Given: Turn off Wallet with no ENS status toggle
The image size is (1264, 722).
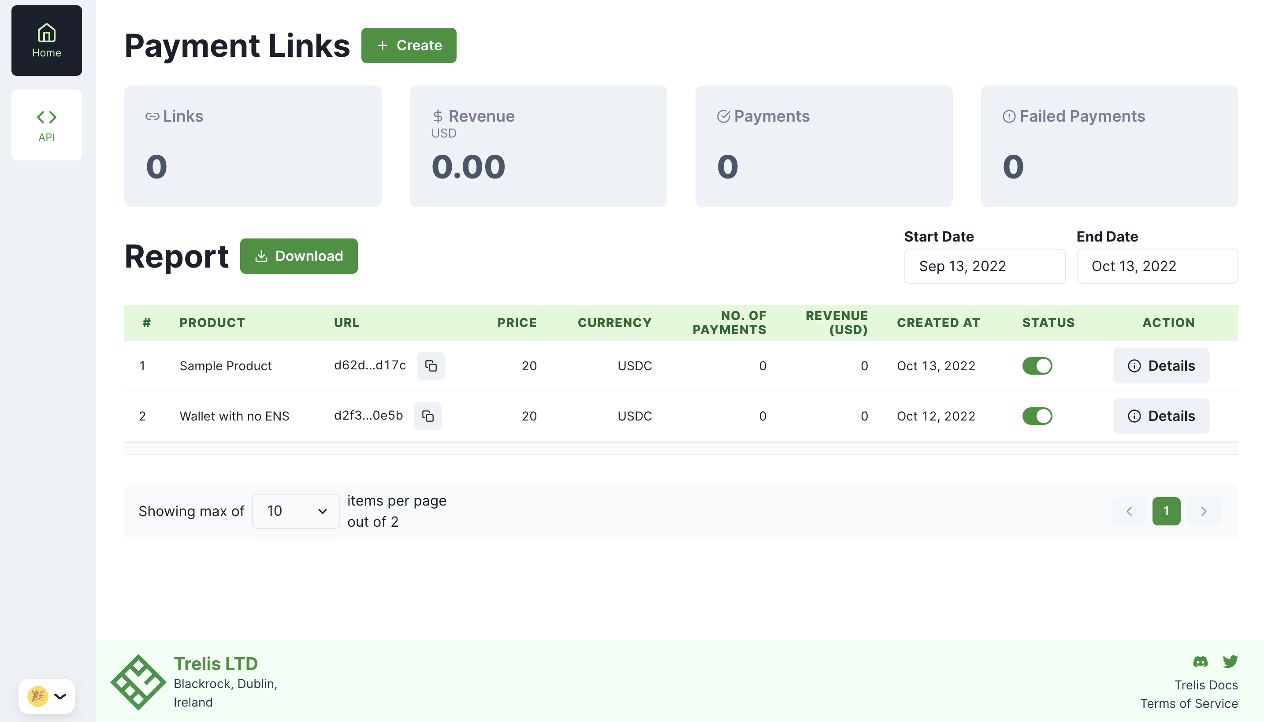Looking at the screenshot, I should (1037, 416).
